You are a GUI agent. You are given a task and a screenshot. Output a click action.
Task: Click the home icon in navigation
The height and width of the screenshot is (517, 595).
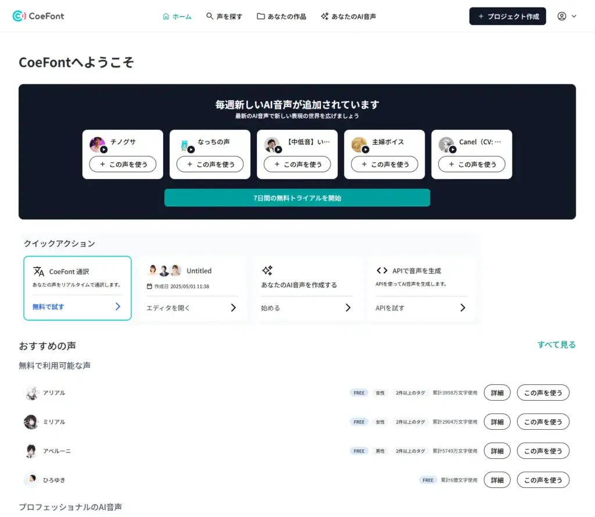pyautogui.click(x=166, y=16)
